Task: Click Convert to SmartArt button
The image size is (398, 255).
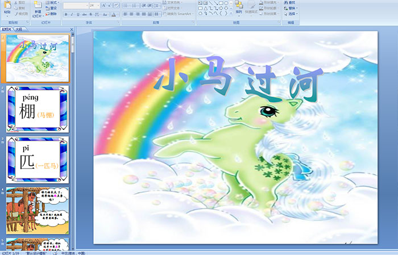Action: [x=177, y=14]
